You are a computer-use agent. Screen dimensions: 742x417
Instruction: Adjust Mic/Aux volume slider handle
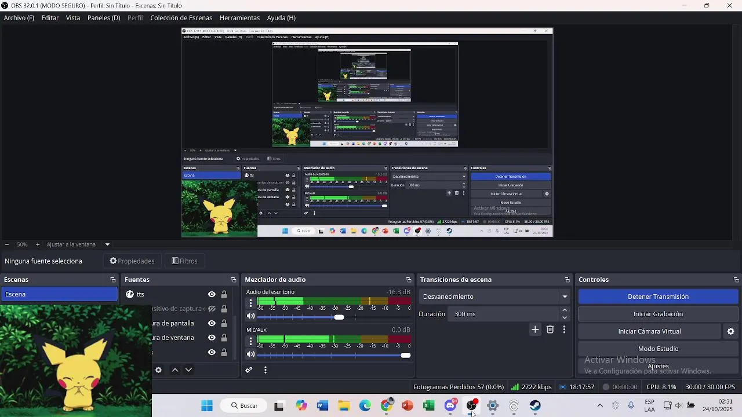click(x=406, y=355)
